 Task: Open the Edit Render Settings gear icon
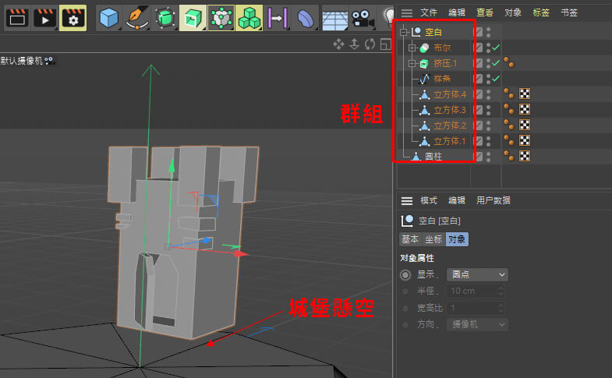[x=73, y=18]
